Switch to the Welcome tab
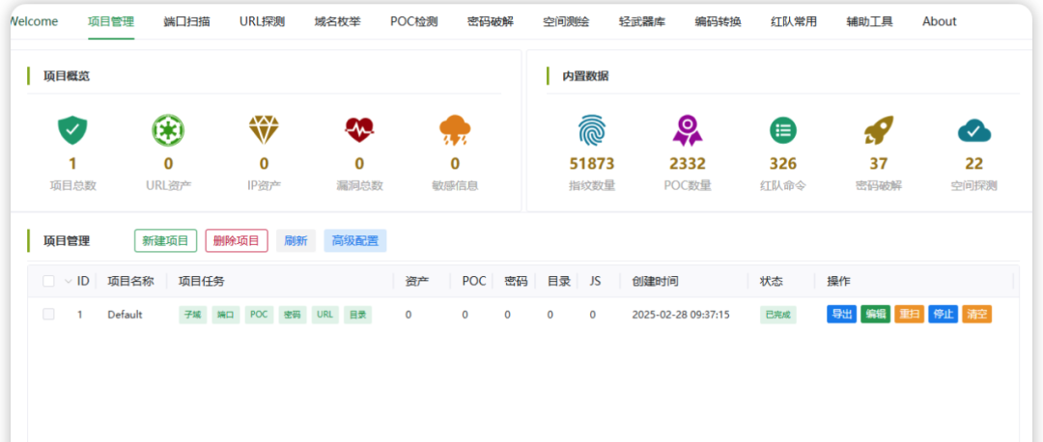 click(35, 21)
